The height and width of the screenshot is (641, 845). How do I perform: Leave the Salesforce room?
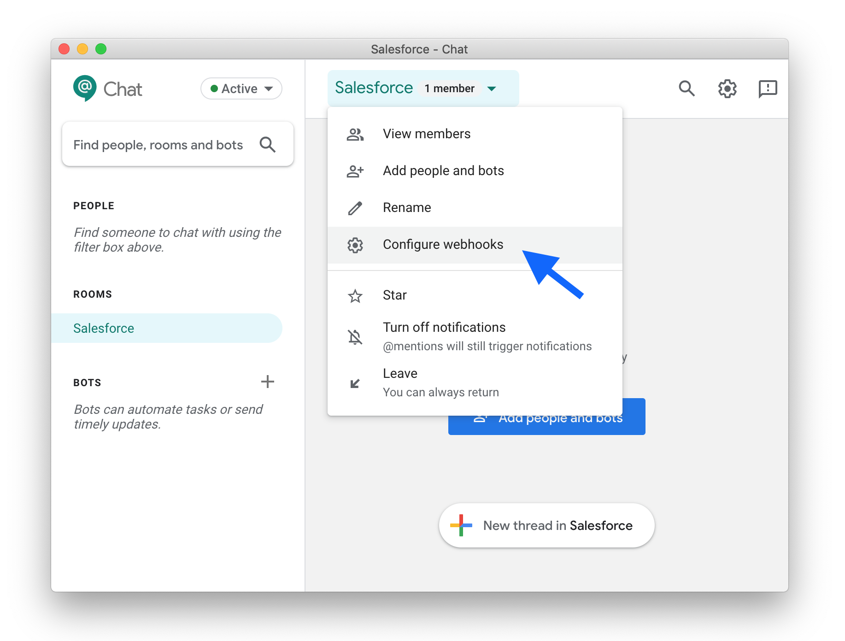(x=475, y=382)
